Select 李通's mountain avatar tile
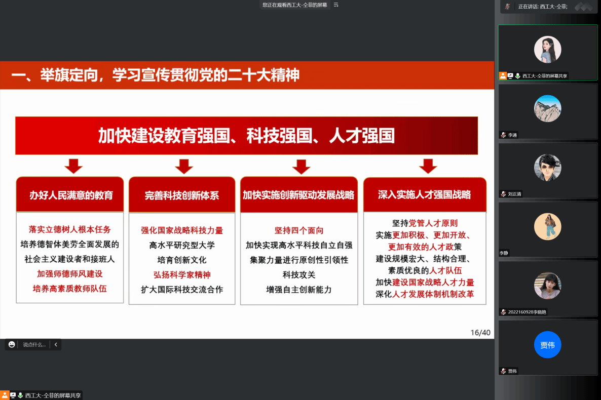Image resolution: width=601 pixels, height=400 pixels. (547, 108)
